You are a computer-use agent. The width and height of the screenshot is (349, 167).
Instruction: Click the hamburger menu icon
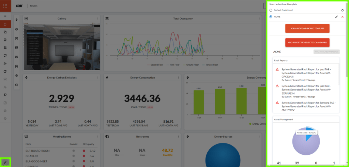coord(5,16)
